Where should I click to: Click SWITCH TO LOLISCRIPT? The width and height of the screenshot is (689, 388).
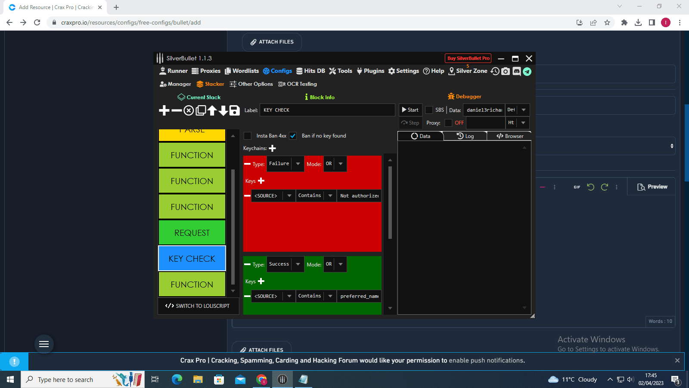pos(197,306)
